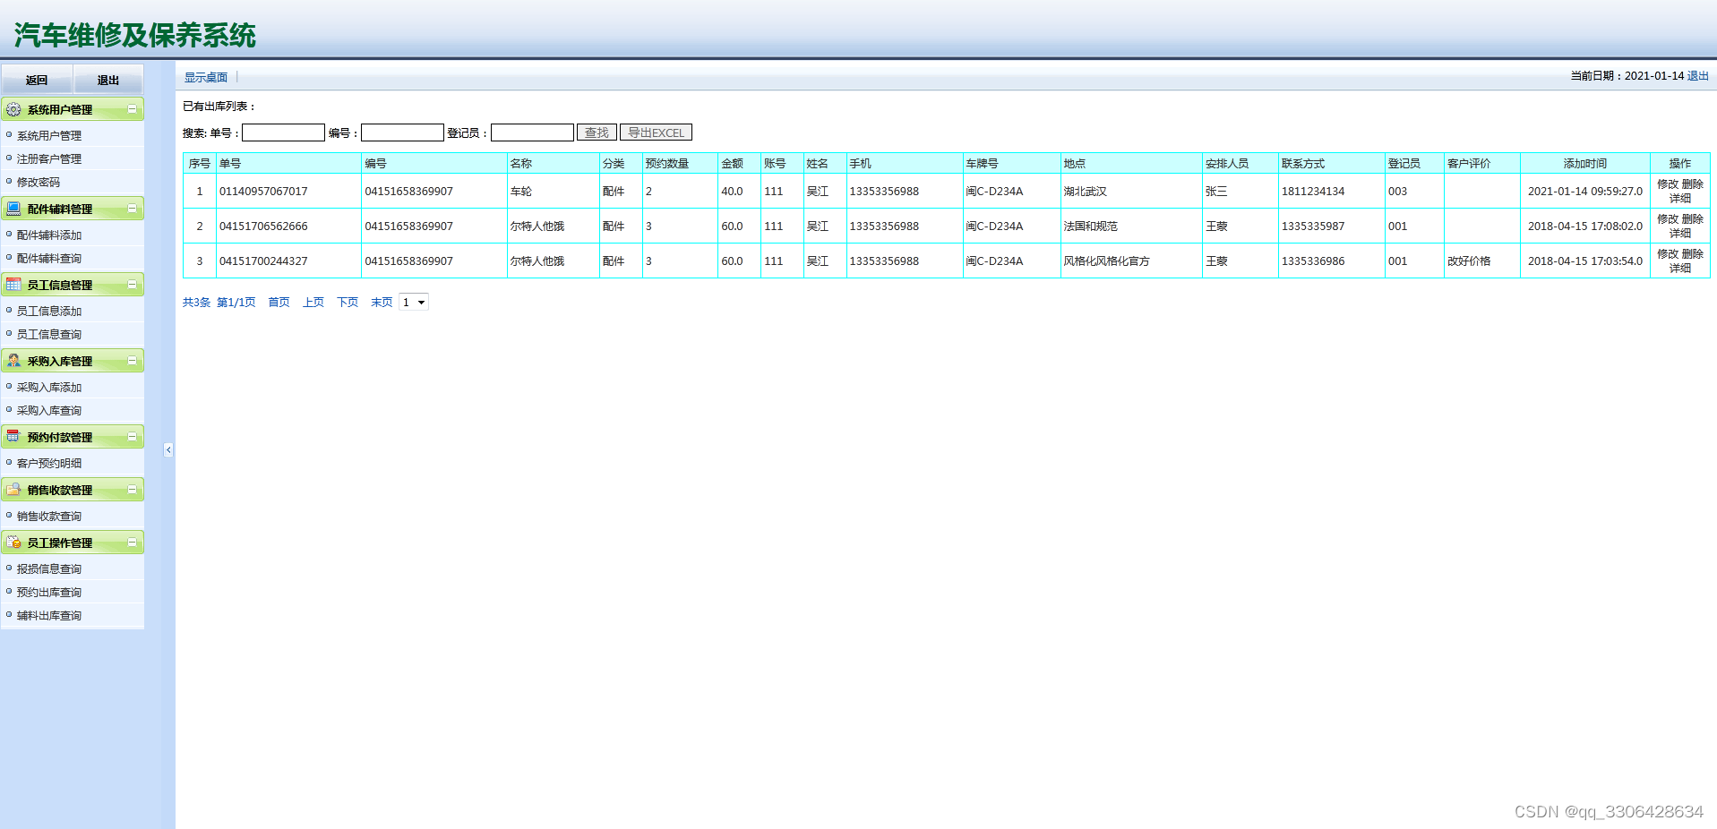Click 详细 in the row for order 04151700244327
Viewport: 1717px width, 829px height.
coord(1680,269)
